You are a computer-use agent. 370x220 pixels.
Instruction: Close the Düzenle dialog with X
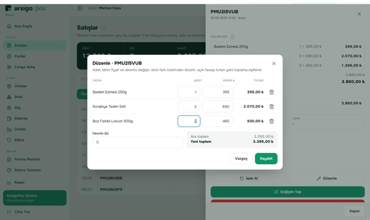(x=274, y=63)
